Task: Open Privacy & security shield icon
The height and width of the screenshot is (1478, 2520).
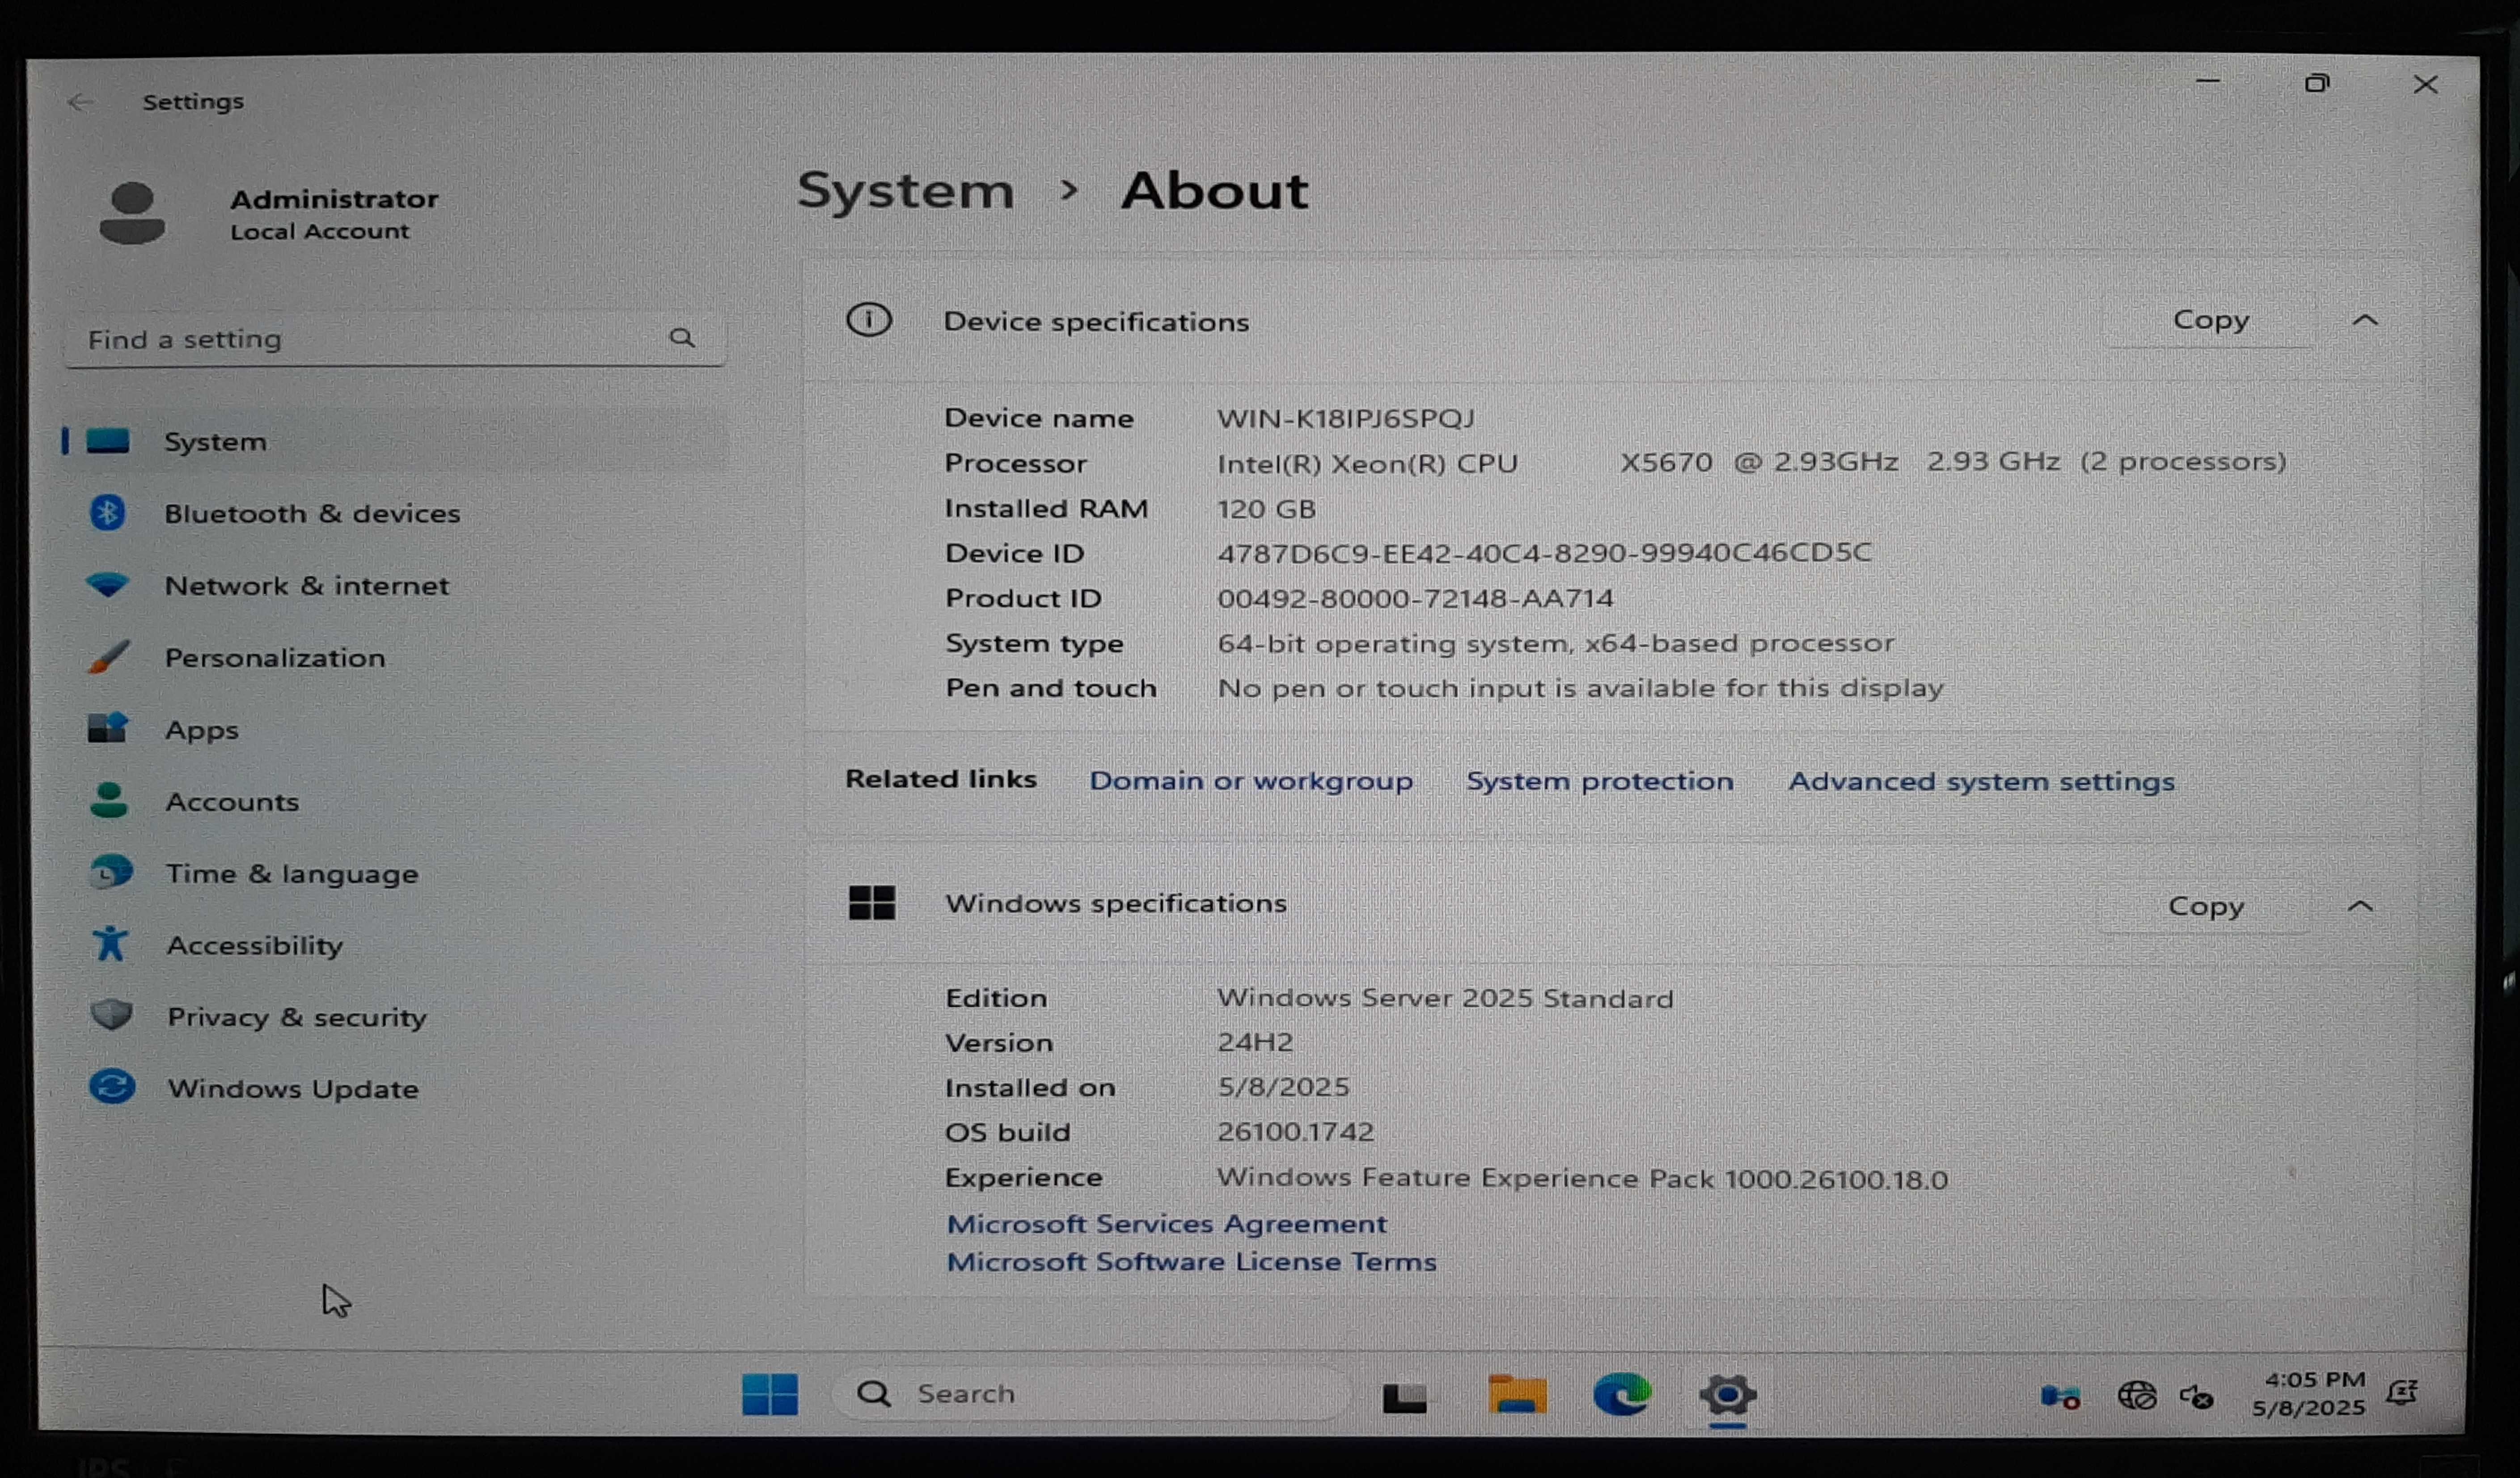Action: pyautogui.click(x=111, y=1015)
